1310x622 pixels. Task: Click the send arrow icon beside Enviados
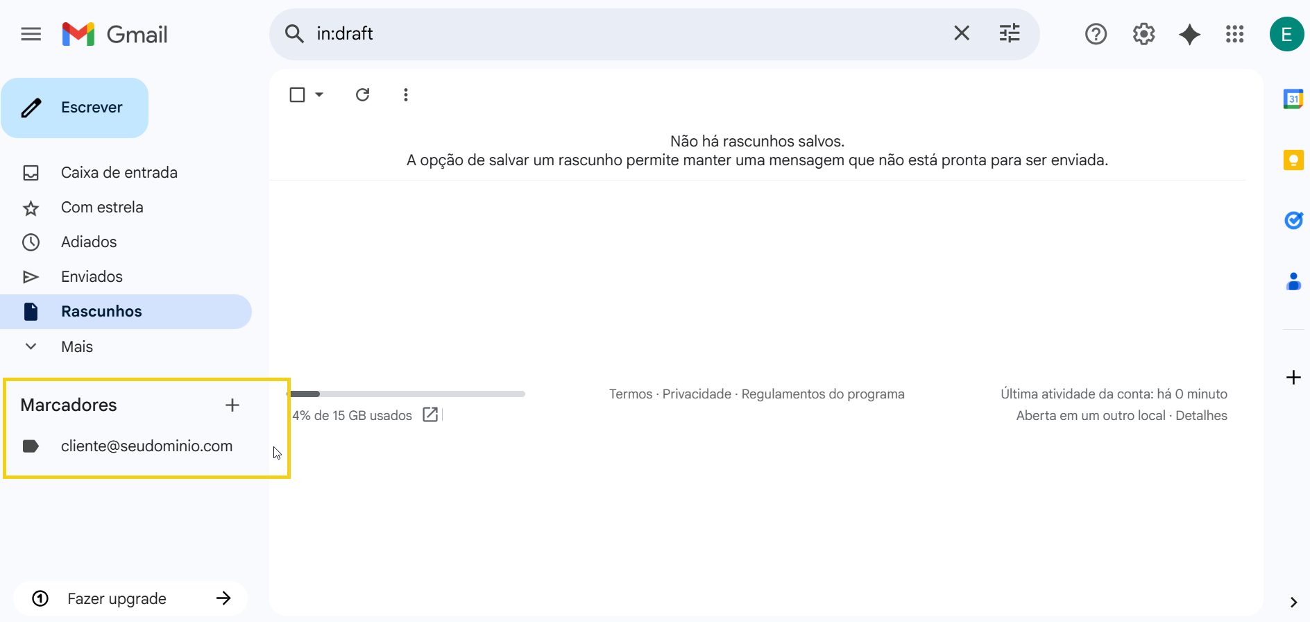(x=31, y=277)
